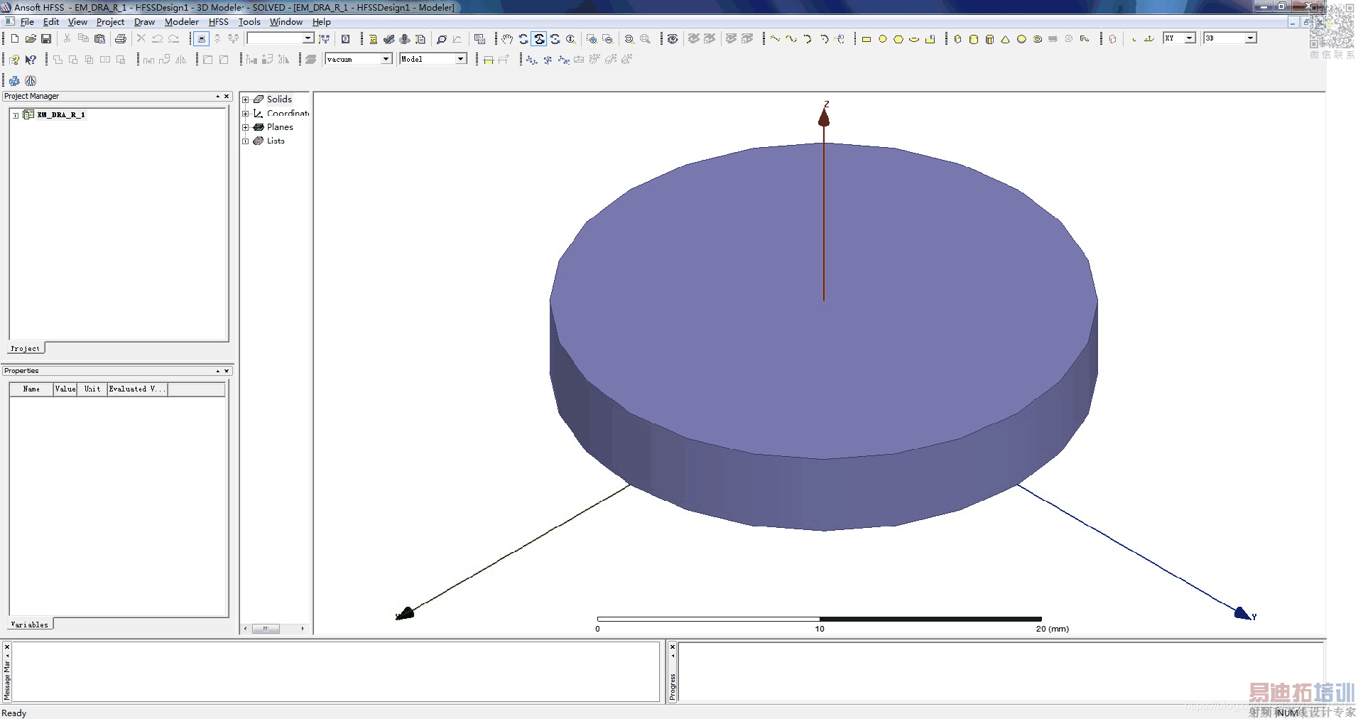This screenshot has width=1358, height=719.
Task: Close the Progress panel
Action: coord(673,647)
